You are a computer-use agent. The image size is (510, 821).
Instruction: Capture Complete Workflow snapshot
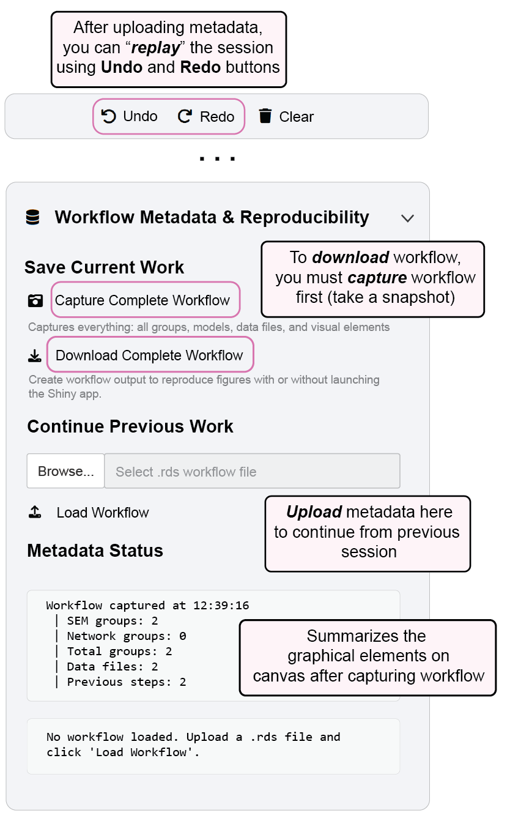tap(142, 300)
